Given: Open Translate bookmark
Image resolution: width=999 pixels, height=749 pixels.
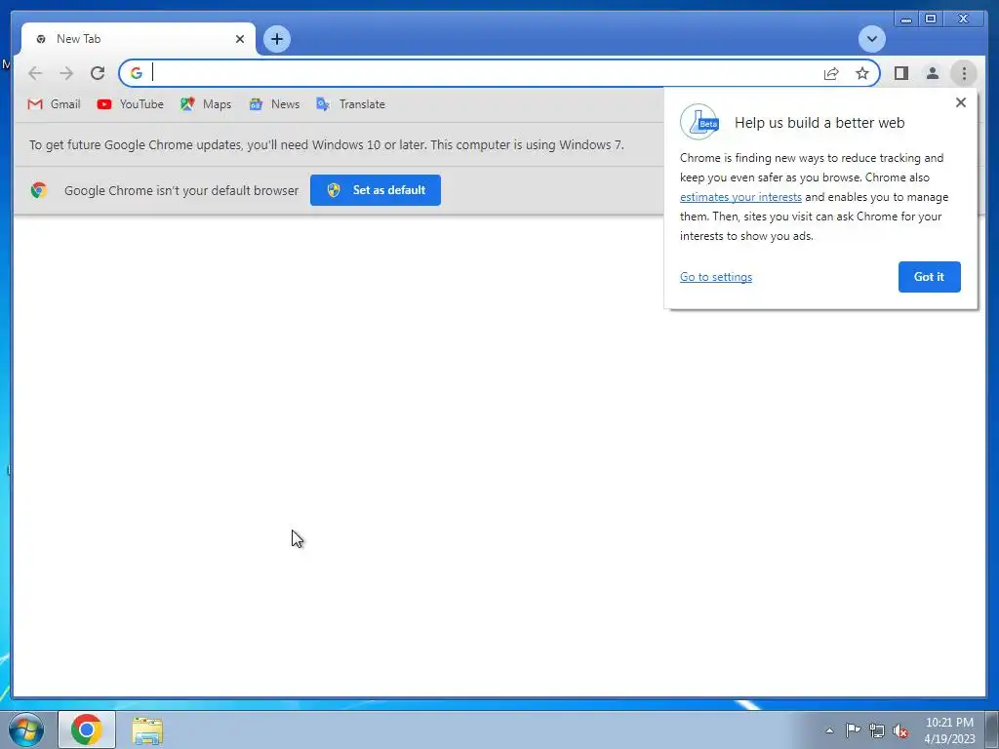Looking at the screenshot, I should (350, 103).
